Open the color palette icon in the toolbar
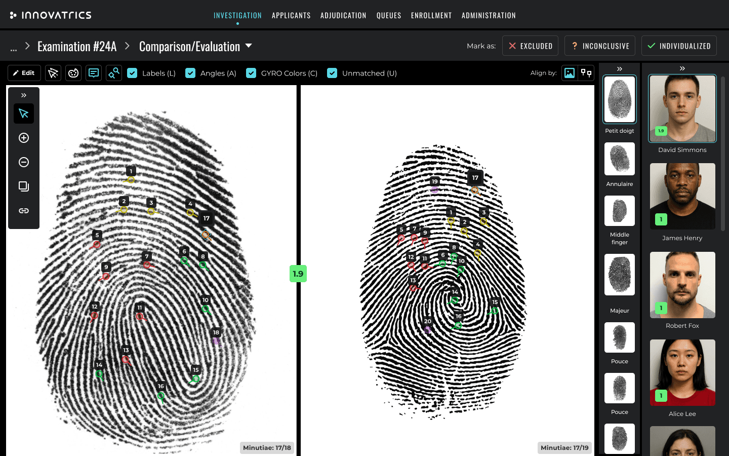This screenshot has height=456, width=729. pos(73,72)
